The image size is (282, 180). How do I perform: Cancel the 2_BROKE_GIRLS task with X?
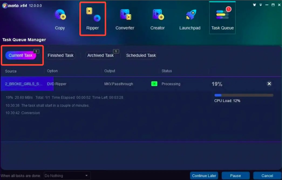tap(269, 84)
